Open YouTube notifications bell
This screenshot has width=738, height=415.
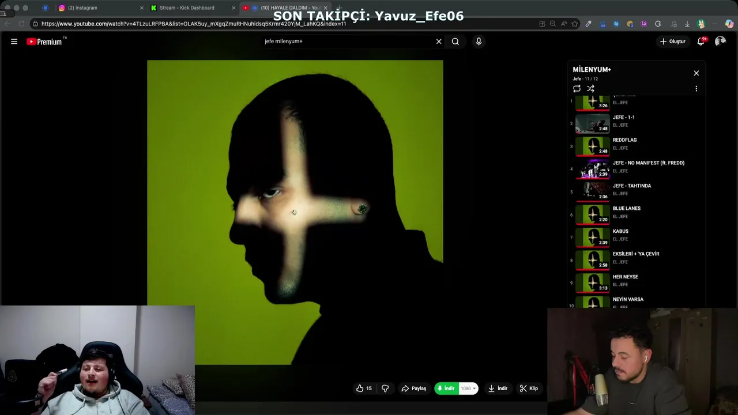(701, 41)
